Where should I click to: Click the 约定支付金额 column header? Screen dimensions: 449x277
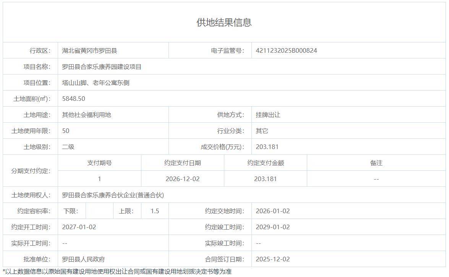265,163
